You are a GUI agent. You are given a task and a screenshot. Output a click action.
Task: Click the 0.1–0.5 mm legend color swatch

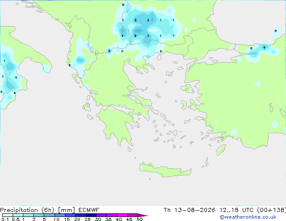(x=8, y=215)
